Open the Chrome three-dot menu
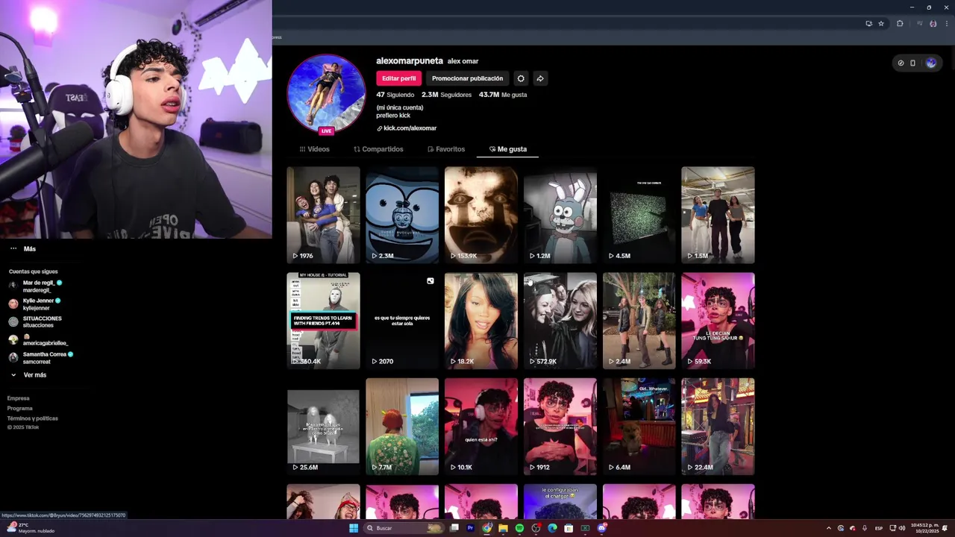This screenshot has width=955, height=537. [x=947, y=24]
